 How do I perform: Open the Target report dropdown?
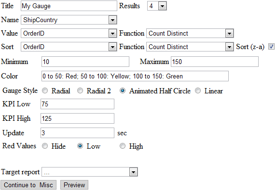point(90,172)
